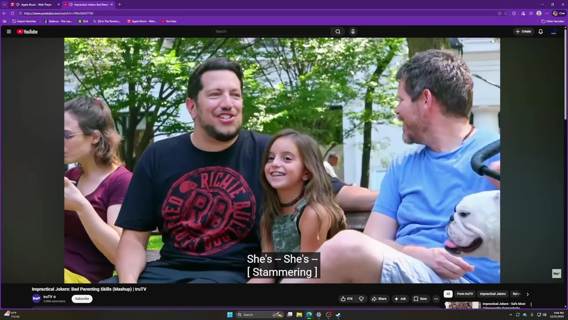568x320 pixels.
Task: Show hidden system tray icons
Action: (x=510, y=315)
